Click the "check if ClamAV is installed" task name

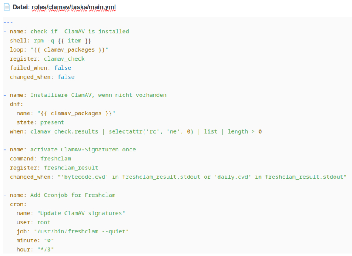79,31
